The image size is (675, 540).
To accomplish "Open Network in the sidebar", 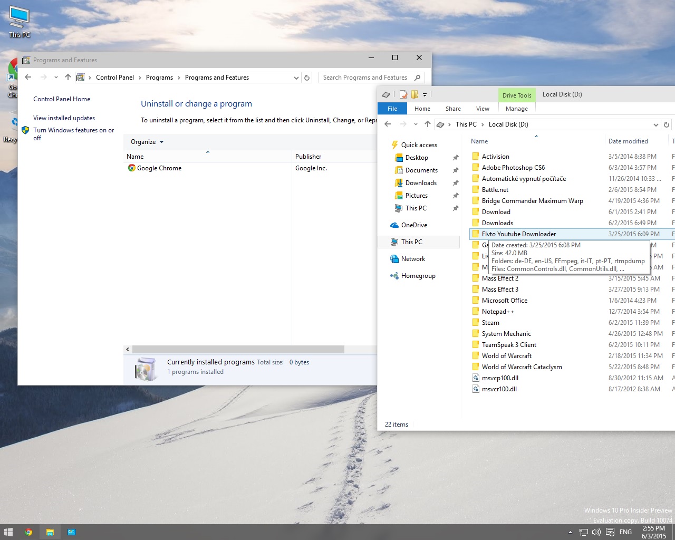I will point(413,259).
